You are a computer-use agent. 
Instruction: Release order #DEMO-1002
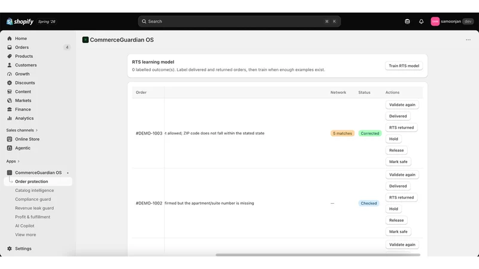pyautogui.click(x=396, y=220)
